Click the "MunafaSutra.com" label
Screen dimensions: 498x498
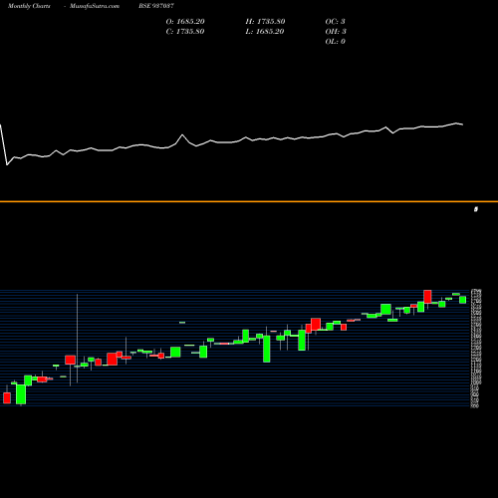(x=95, y=6)
